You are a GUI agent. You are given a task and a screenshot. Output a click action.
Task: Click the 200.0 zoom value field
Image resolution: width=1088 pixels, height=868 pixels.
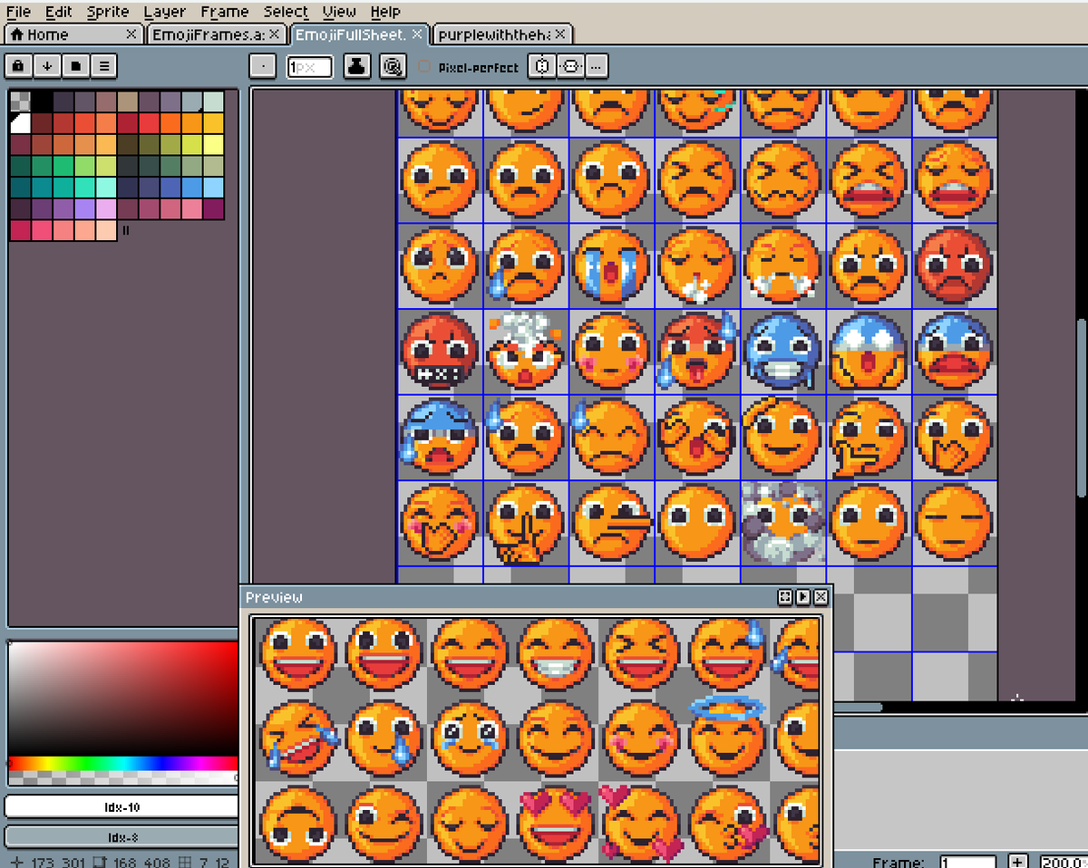1063,862
